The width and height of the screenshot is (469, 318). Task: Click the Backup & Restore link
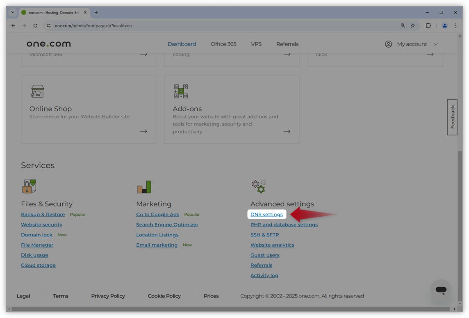tap(43, 214)
